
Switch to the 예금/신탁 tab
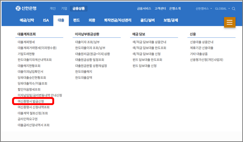coord(27,20)
